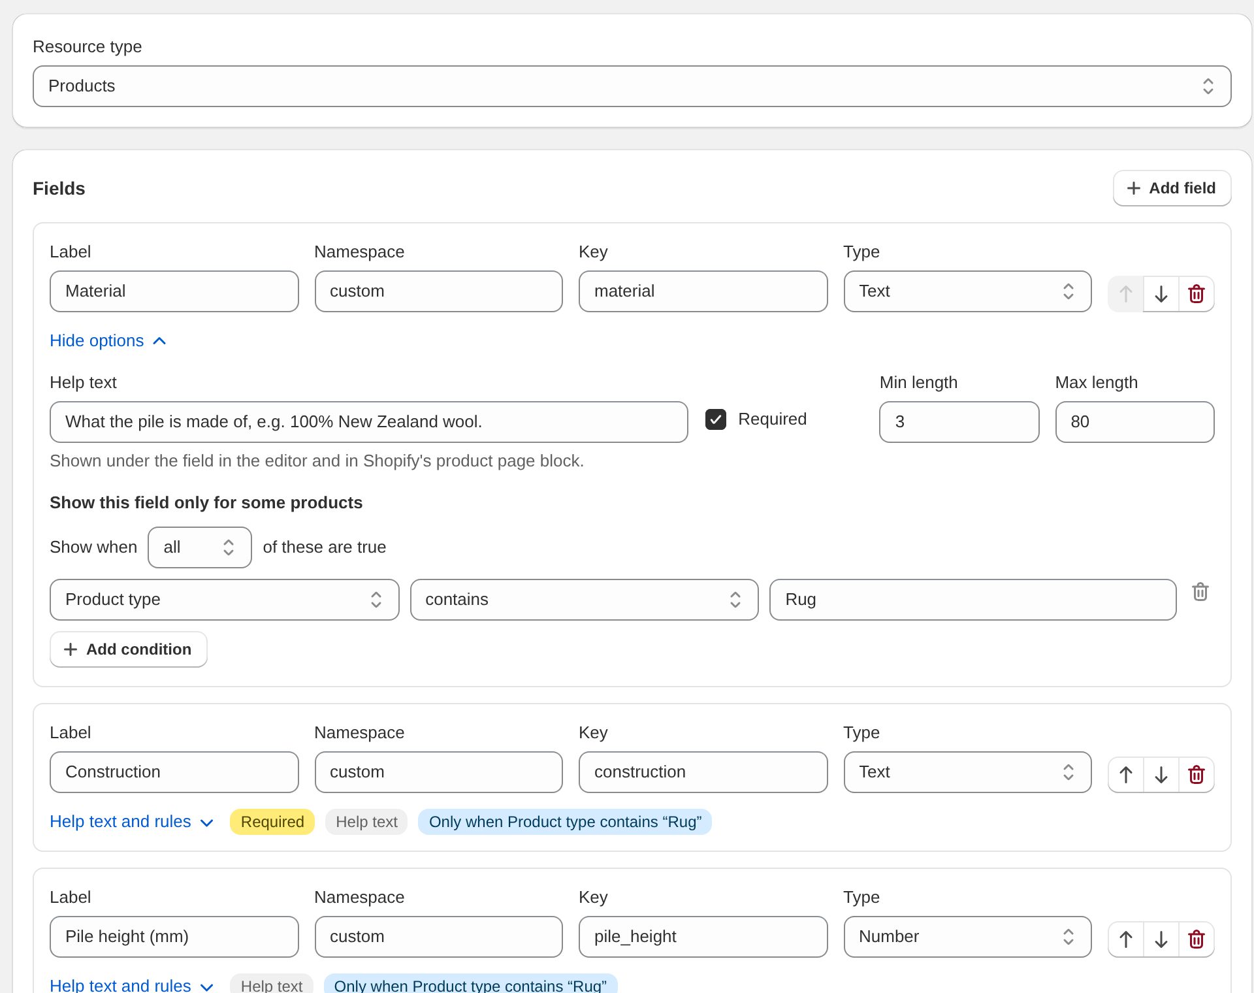The image size is (1254, 993).
Task: Focus the Construction label input
Action: (x=174, y=772)
